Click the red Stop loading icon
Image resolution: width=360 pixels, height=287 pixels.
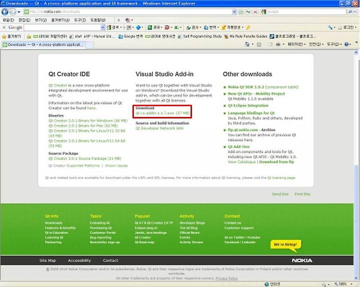click(255, 11)
